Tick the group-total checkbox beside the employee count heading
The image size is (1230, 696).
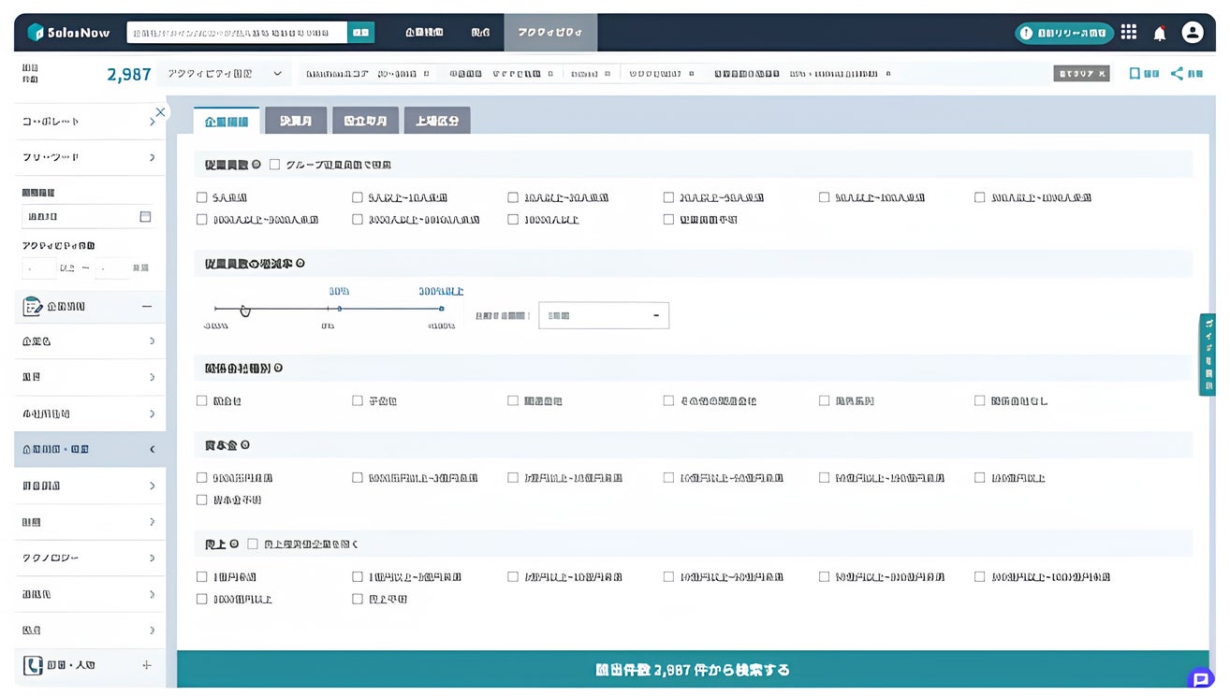pos(274,165)
